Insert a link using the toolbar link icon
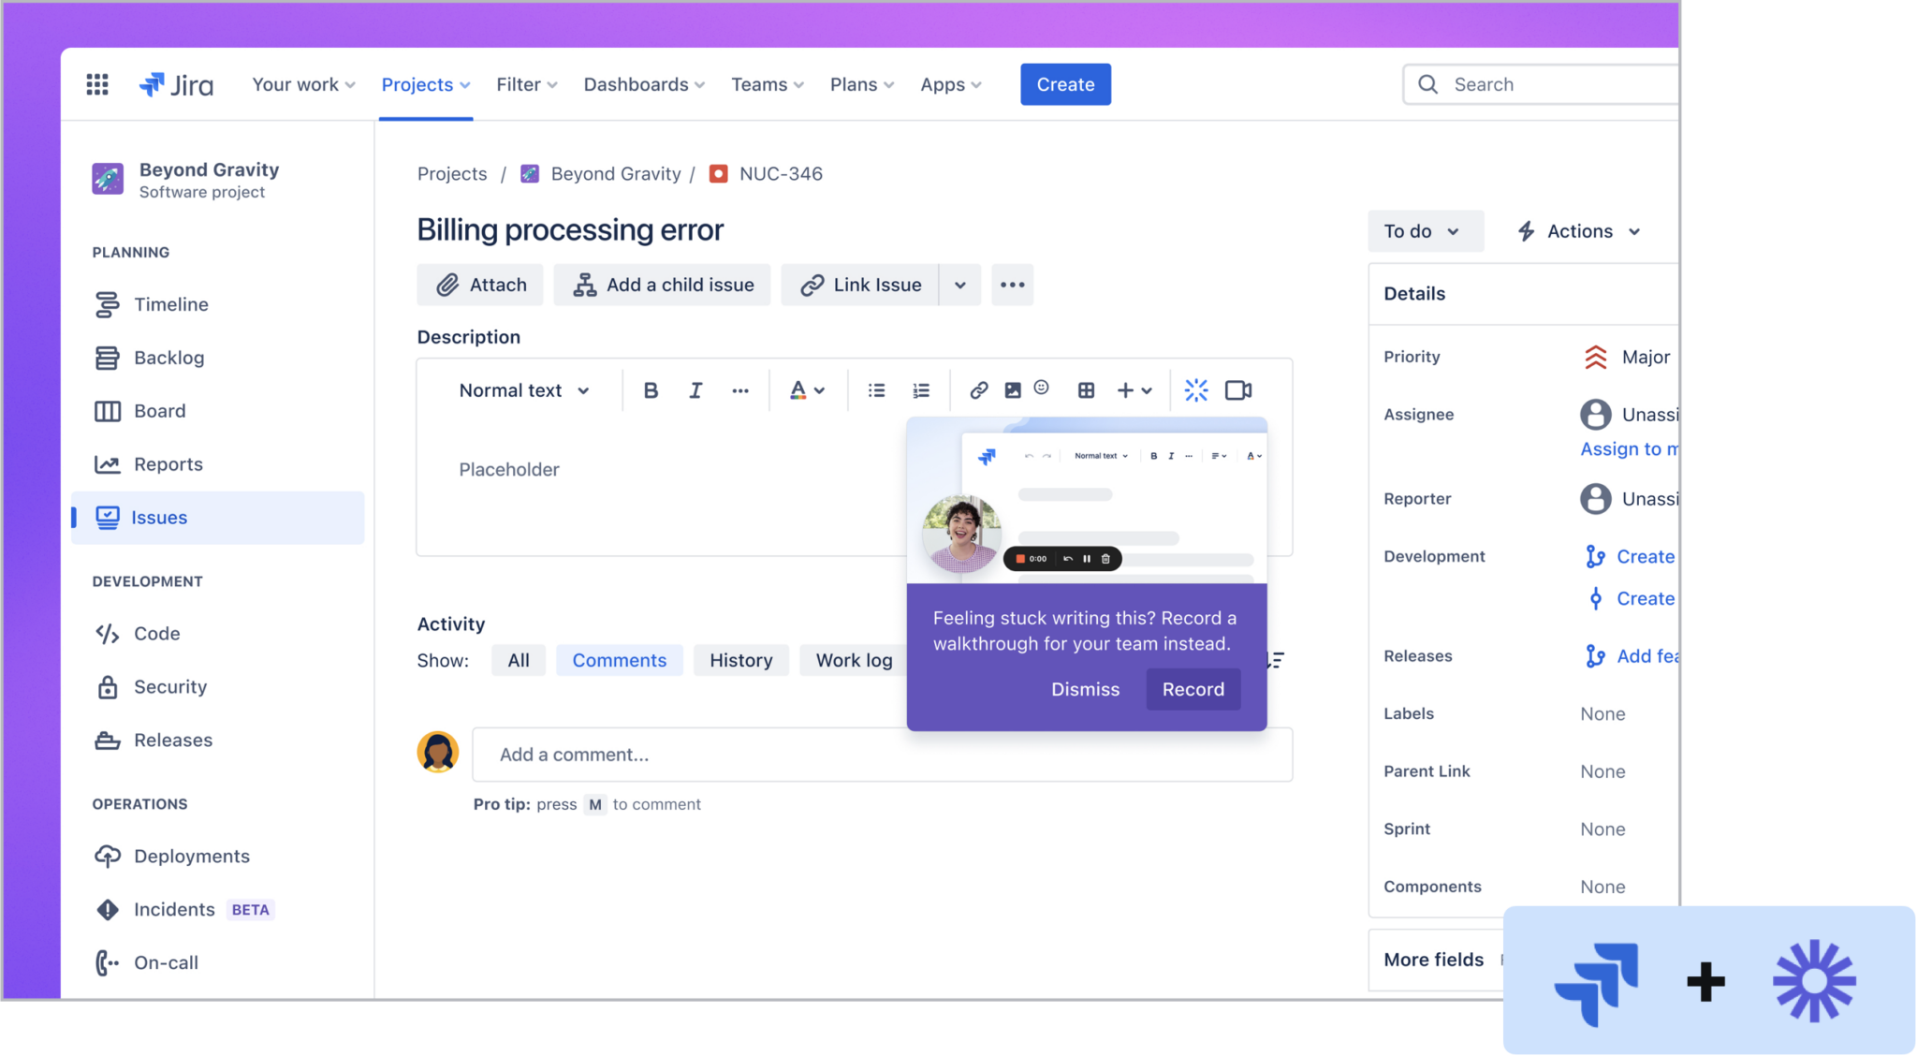The height and width of the screenshot is (1056, 1917). [978, 390]
